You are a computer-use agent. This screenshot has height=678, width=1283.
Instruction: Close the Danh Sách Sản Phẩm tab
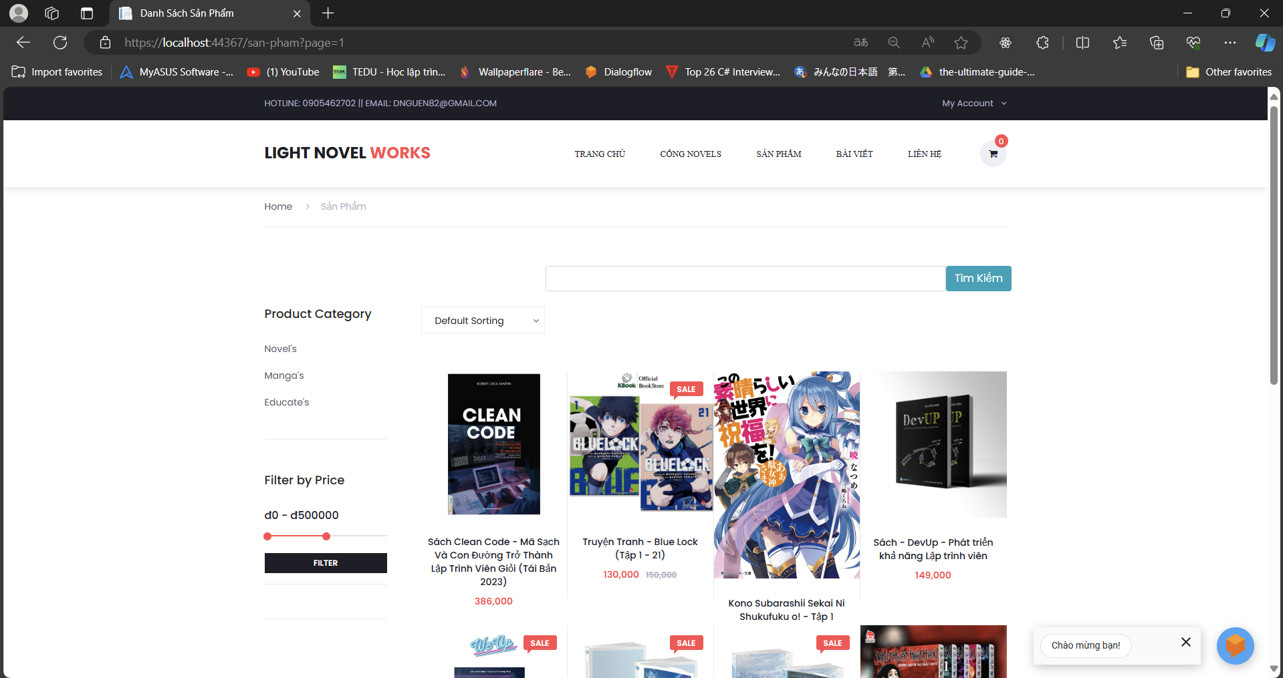click(297, 13)
